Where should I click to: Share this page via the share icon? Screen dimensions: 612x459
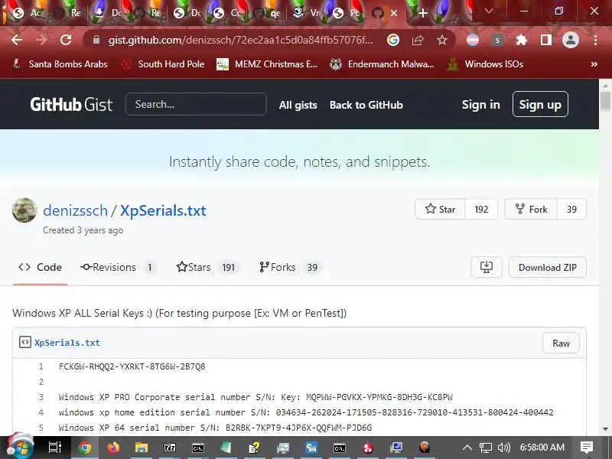[x=418, y=40]
